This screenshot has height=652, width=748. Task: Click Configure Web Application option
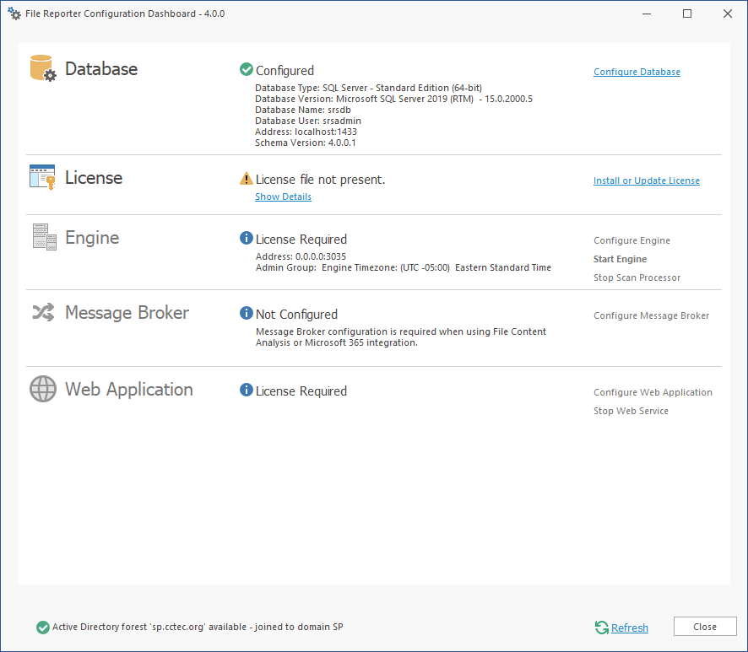(x=653, y=392)
